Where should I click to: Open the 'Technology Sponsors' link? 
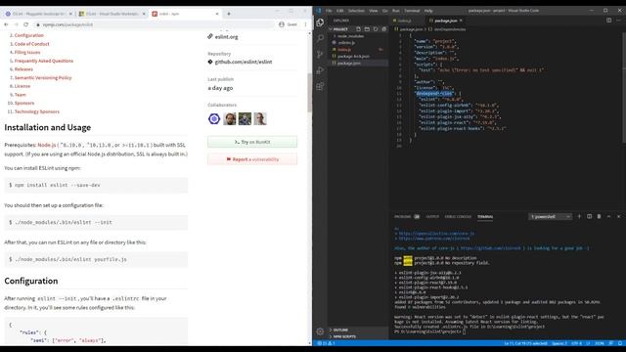pyautogui.click(x=37, y=111)
